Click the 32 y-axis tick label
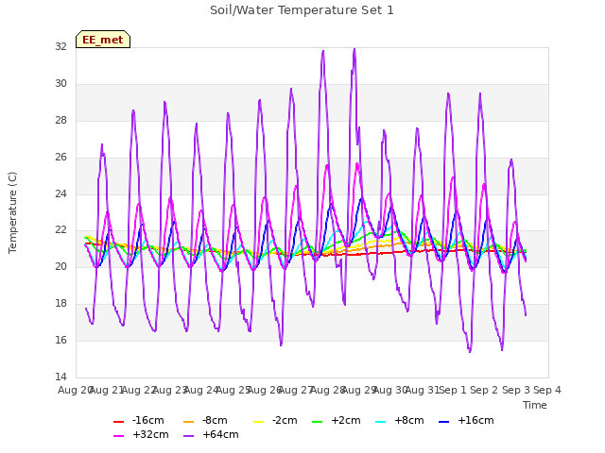 60,46
